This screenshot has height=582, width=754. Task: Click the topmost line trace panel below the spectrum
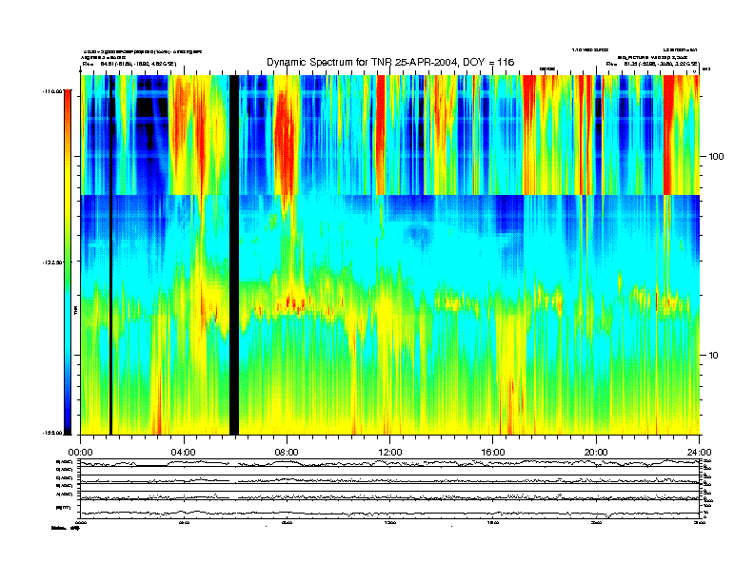(390, 463)
